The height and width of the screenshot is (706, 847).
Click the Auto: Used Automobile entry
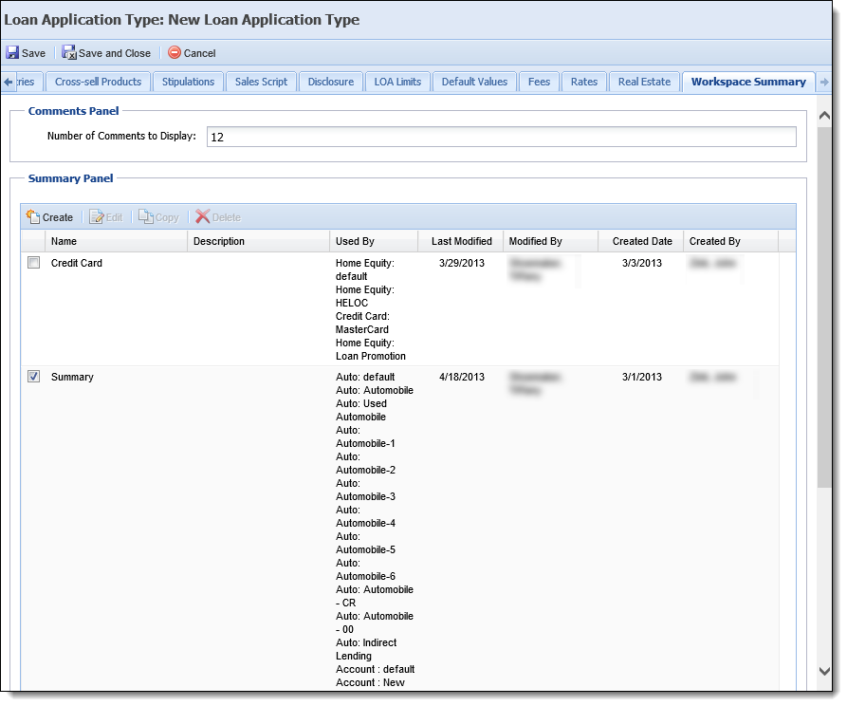(361, 410)
